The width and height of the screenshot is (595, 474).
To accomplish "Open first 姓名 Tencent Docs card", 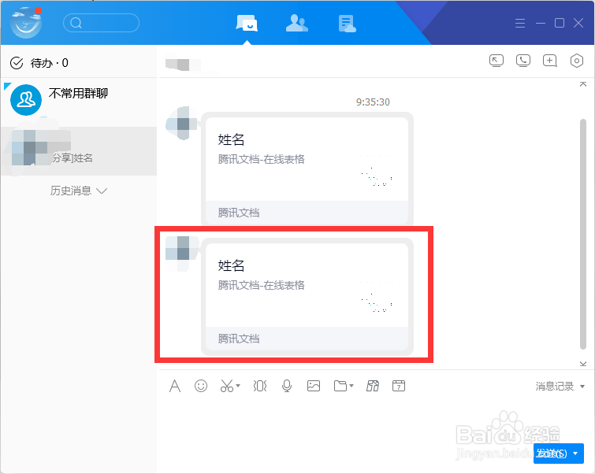I will point(307,169).
